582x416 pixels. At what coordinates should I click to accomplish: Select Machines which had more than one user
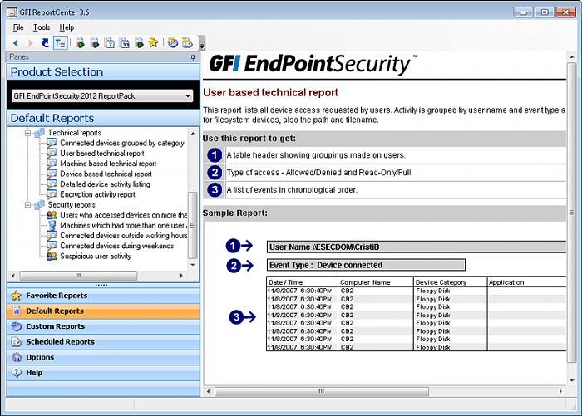[x=124, y=225]
